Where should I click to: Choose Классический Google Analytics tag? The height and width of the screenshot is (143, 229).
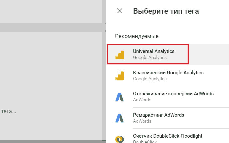pos(168,73)
